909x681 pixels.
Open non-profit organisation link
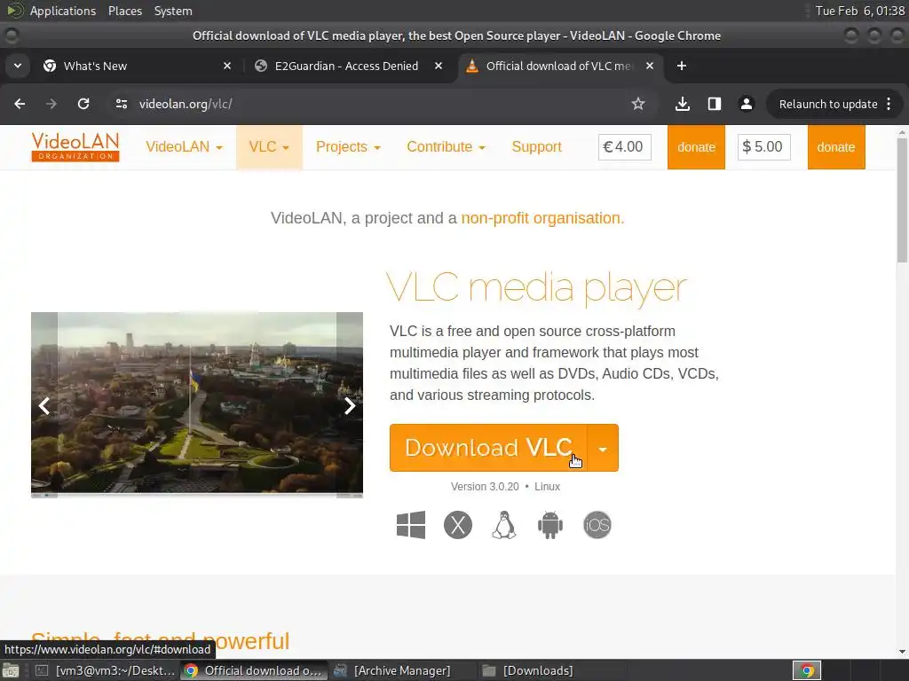point(542,218)
